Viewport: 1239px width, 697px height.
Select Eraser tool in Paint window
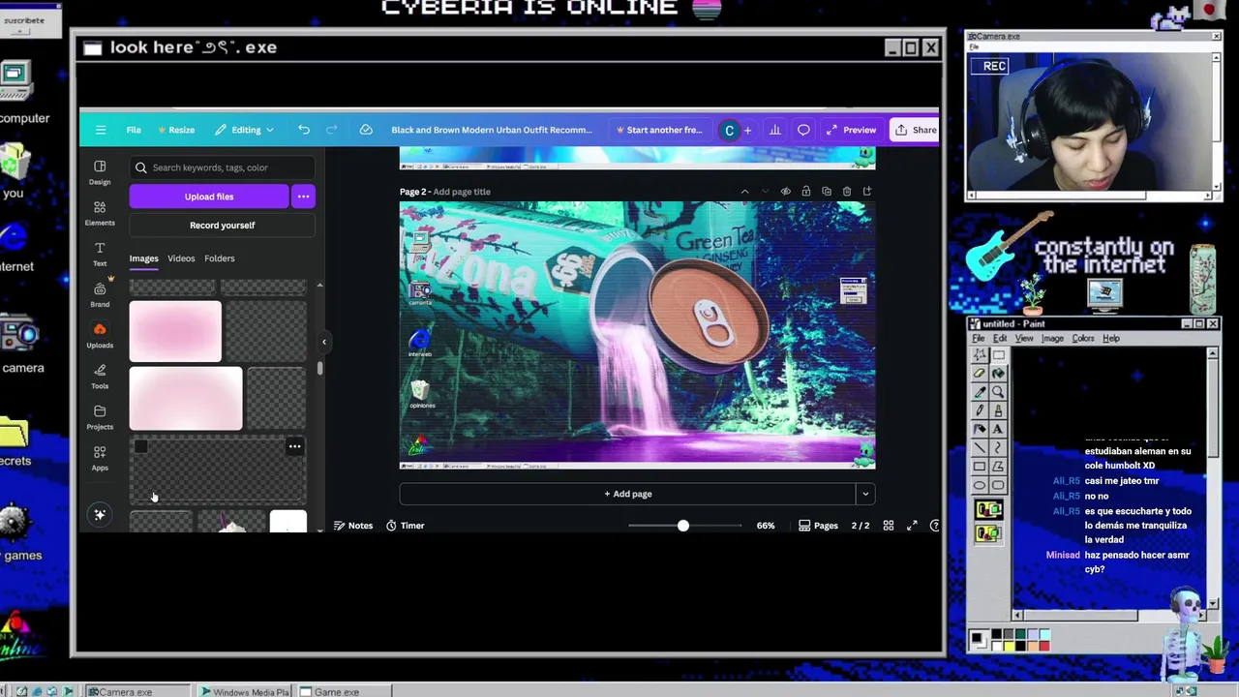pos(979,373)
